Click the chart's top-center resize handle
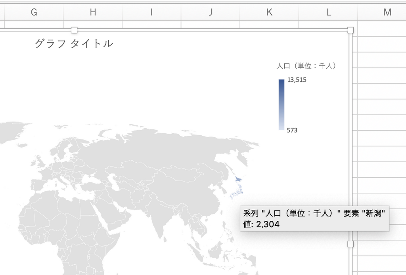 74,30
